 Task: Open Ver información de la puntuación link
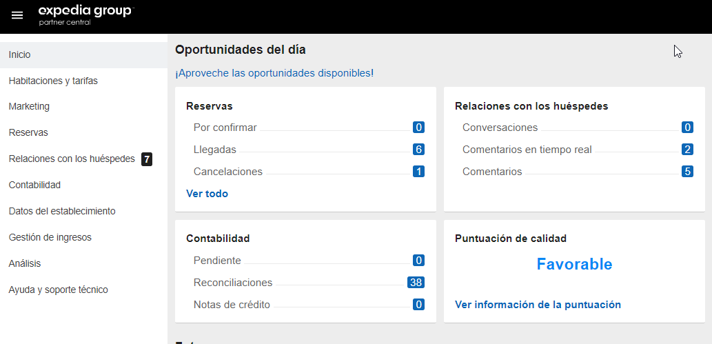coord(538,305)
